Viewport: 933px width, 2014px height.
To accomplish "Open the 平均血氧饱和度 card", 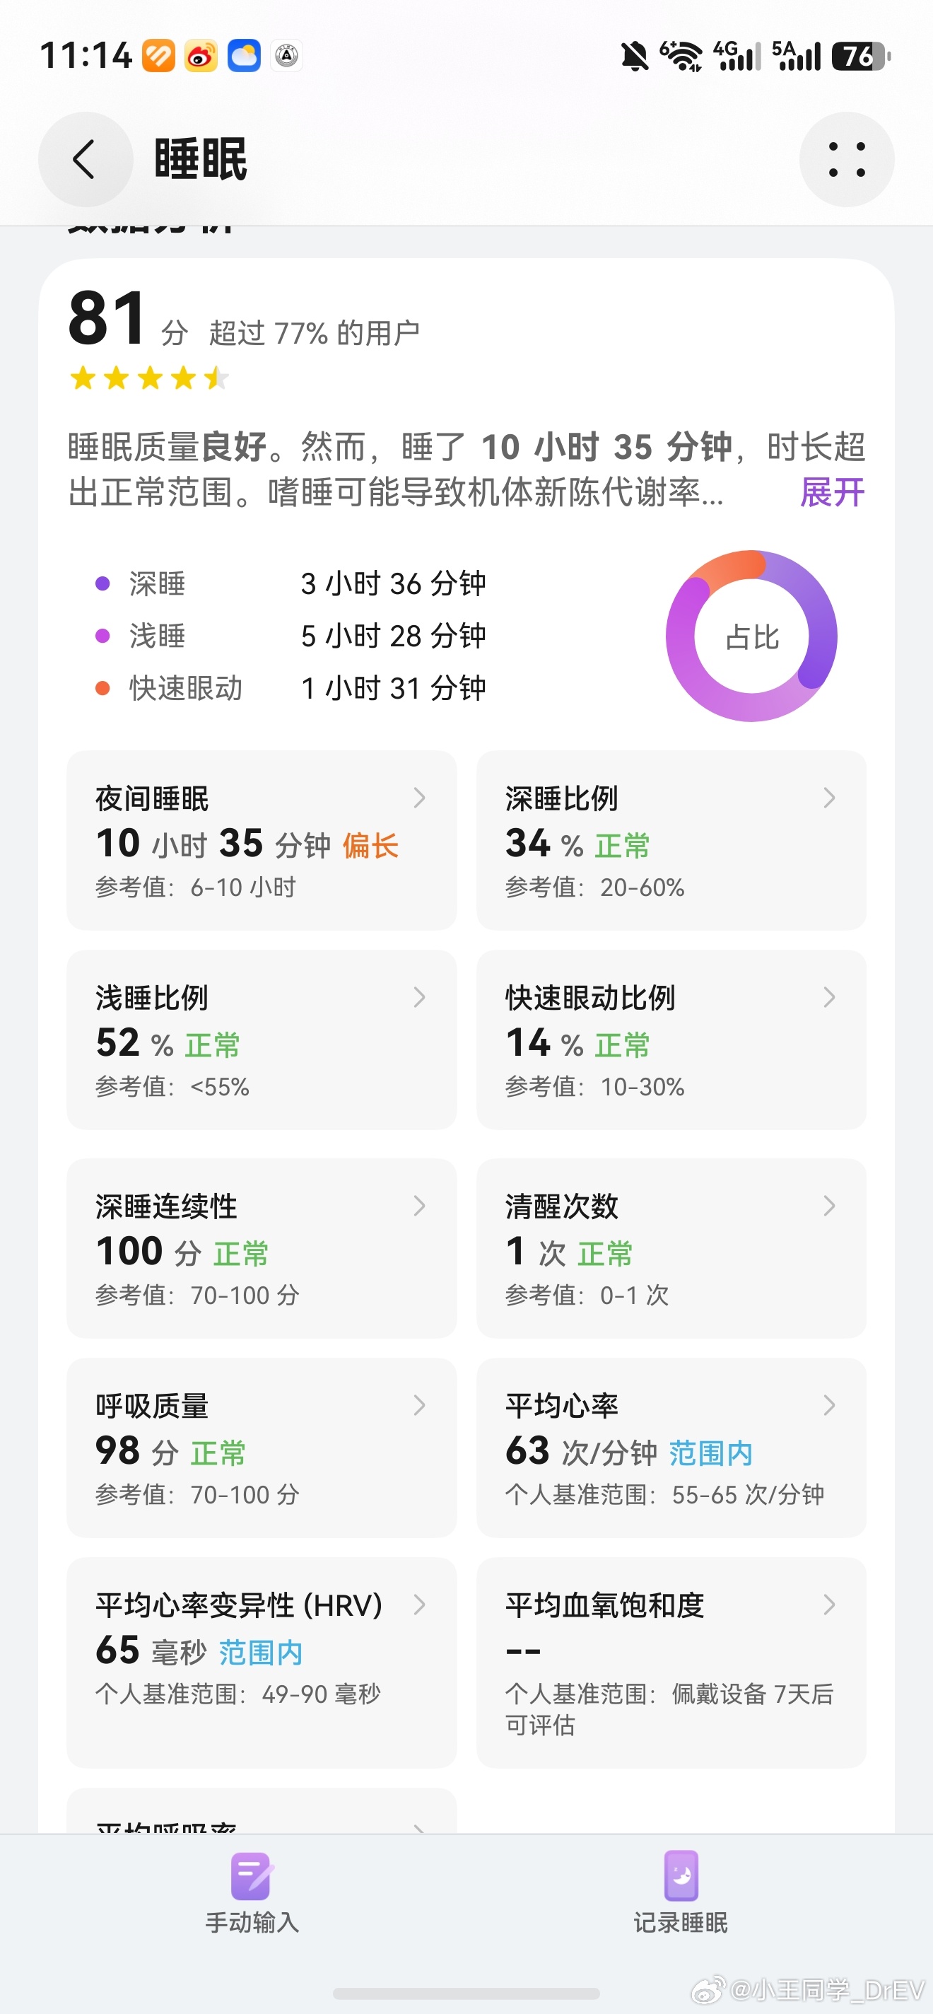I will pyautogui.click(x=671, y=1663).
